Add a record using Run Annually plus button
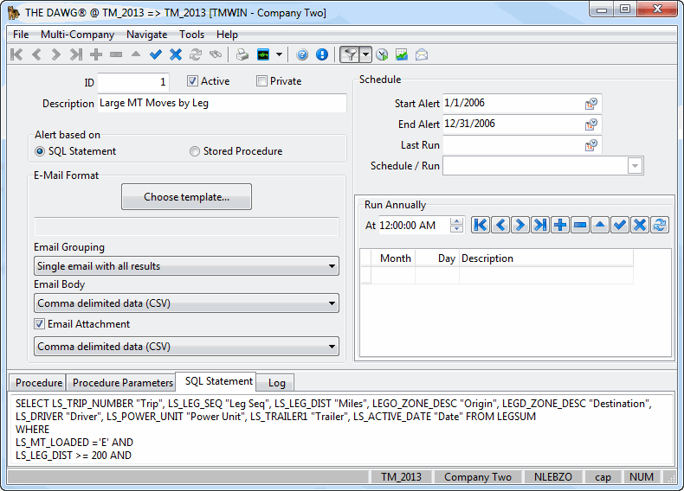 tap(560, 225)
